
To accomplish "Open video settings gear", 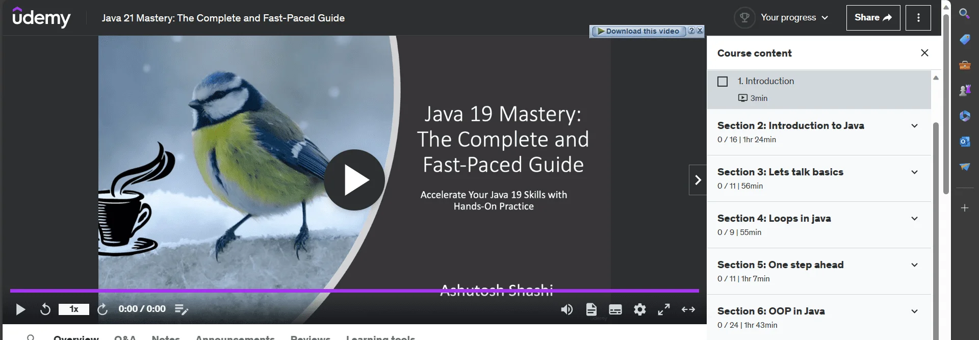I will pyautogui.click(x=640, y=309).
